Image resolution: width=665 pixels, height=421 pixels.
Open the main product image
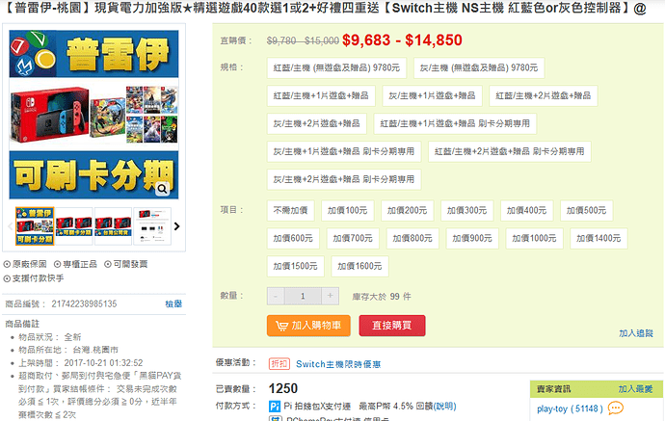pyautogui.click(x=93, y=115)
